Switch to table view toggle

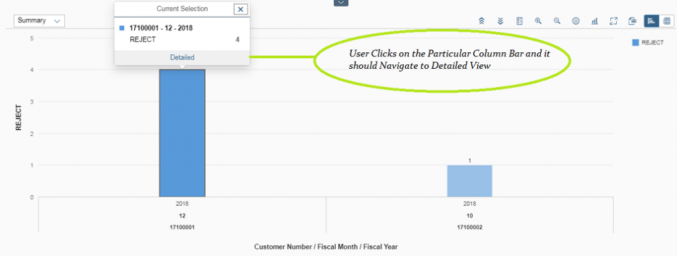[x=666, y=21]
